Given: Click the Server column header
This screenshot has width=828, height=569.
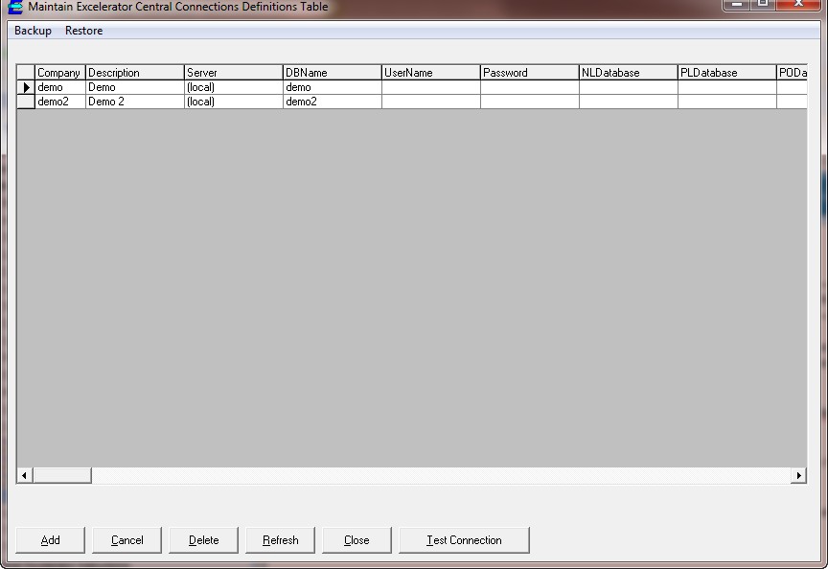Looking at the screenshot, I should coord(234,73).
